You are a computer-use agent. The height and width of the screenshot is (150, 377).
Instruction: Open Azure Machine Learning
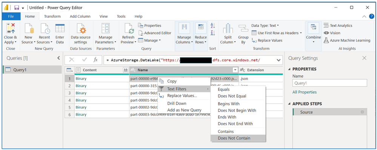pos(347,40)
